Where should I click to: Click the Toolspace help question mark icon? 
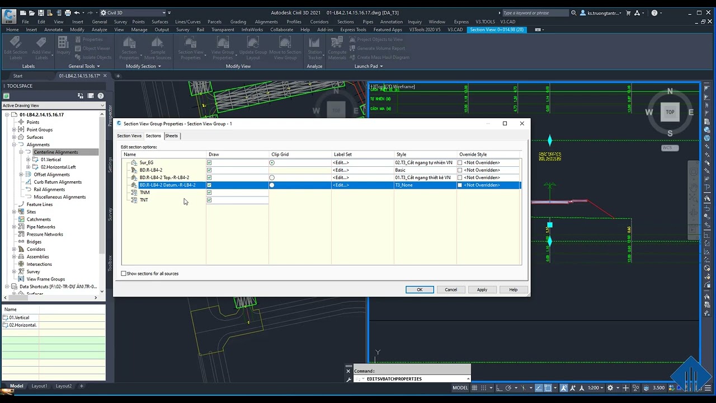point(101,96)
